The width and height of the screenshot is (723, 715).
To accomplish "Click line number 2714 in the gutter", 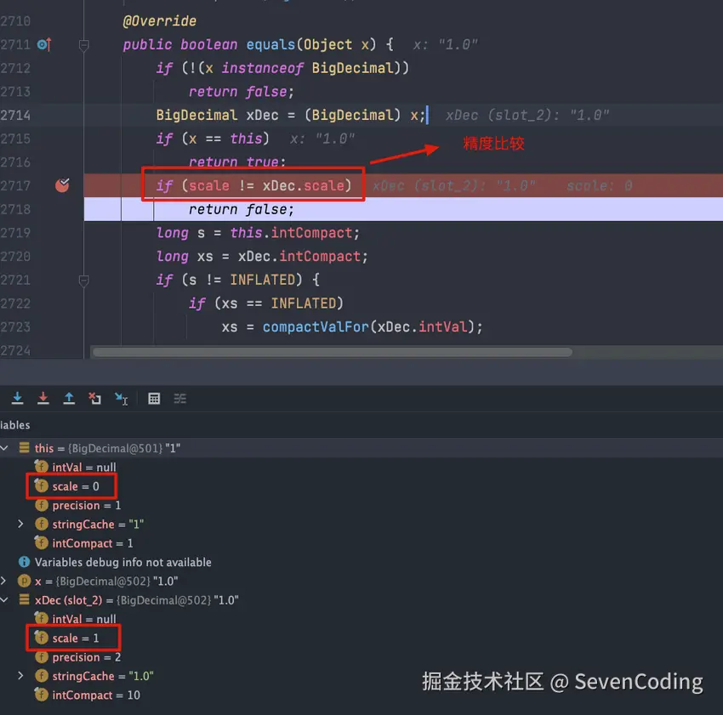I will tap(15, 116).
